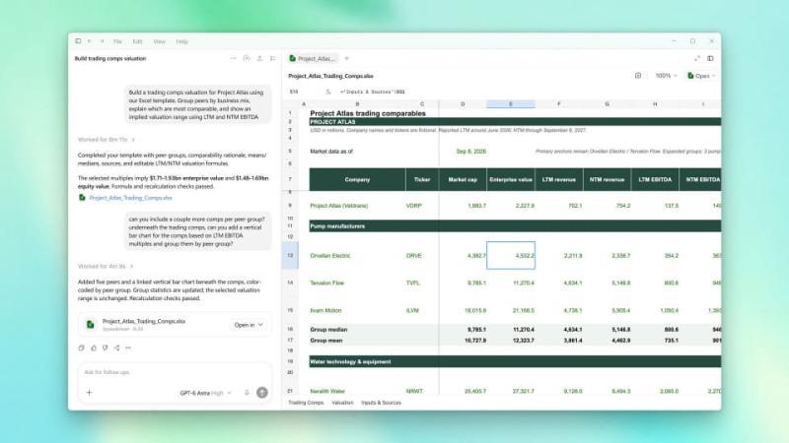Click the share icon below the response
Viewport: 789px width, 443px height.
[x=116, y=348]
